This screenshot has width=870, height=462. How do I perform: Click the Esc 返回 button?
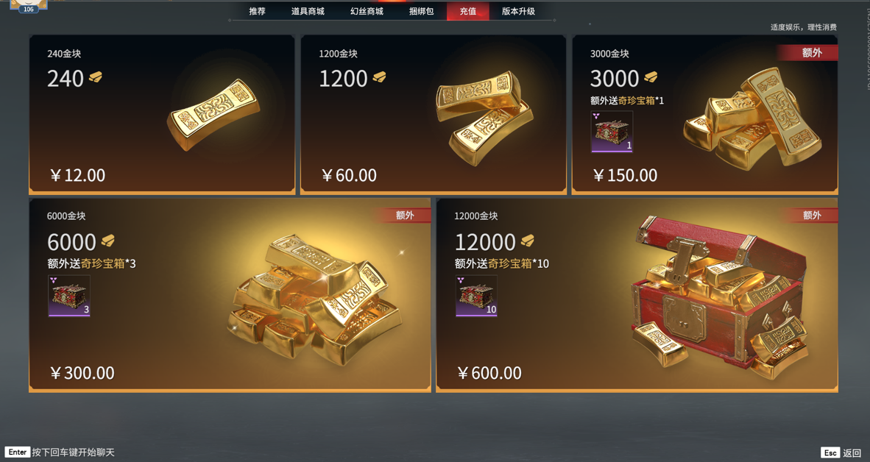(841, 453)
